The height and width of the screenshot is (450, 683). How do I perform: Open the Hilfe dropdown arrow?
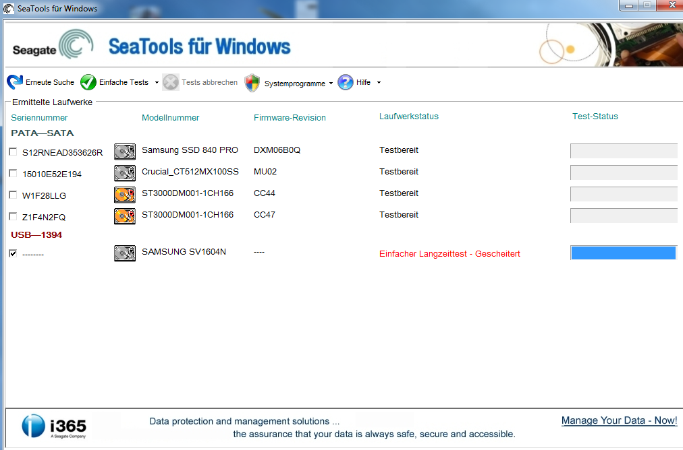pyautogui.click(x=379, y=83)
